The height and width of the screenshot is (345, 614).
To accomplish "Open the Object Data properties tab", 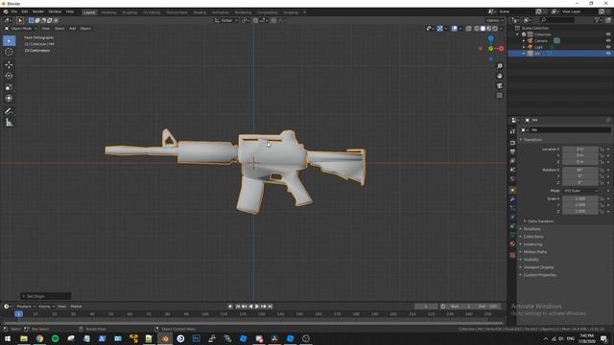I will tap(512, 235).
